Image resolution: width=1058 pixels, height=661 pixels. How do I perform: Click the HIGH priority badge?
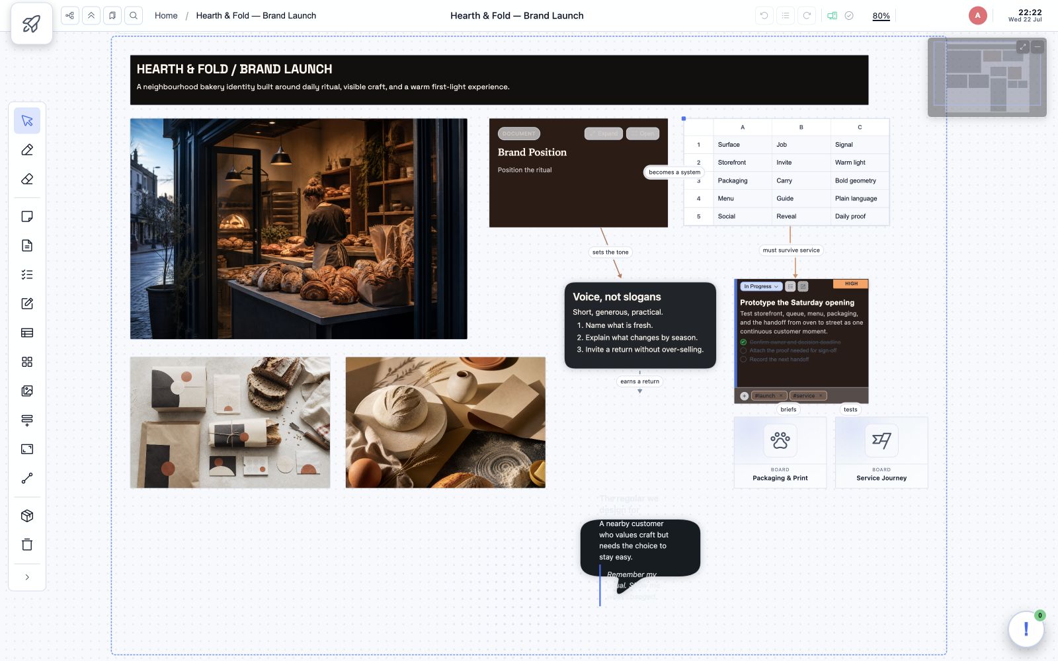[x=851, y=284]
